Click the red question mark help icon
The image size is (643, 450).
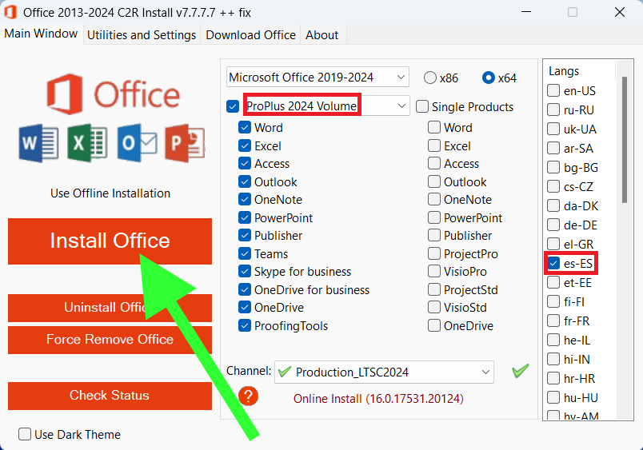pyautogui.click(x=249, y=396)
